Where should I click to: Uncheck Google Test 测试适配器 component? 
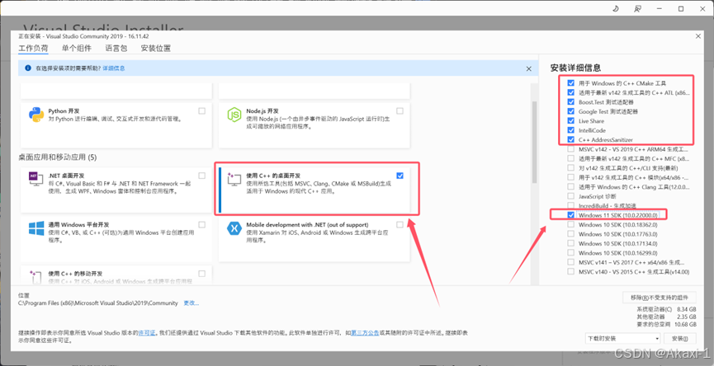coord(571,111)
